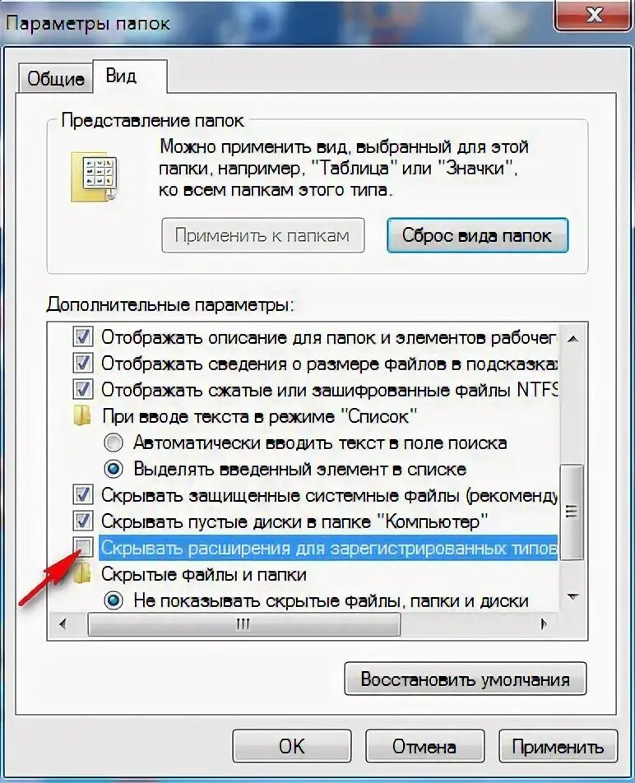Click the folder view icon in Представление папок
This screenshot has width=635, height=783.
coord(95,177)
